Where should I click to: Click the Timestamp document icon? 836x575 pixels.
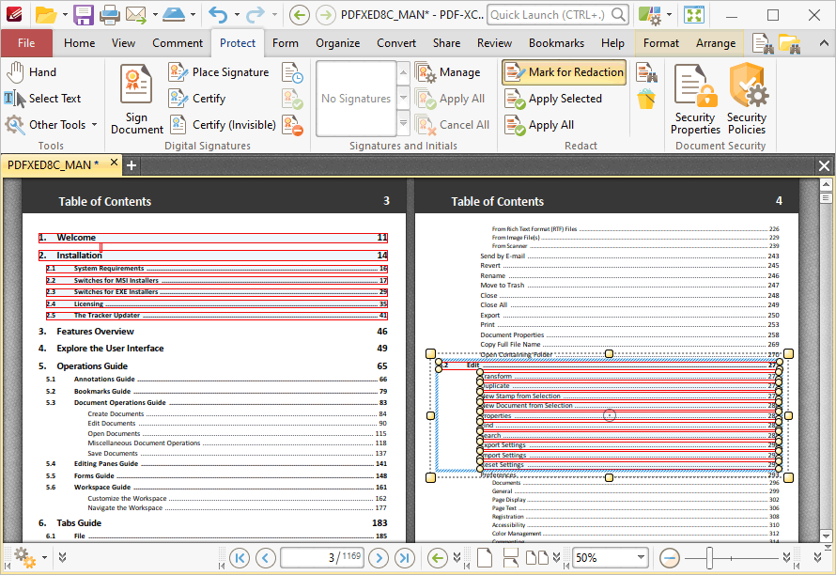pos(292,72)
